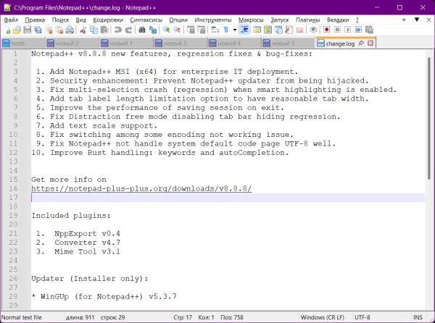
Task: Start macro recording with red dot
Action: pos(326,30)
